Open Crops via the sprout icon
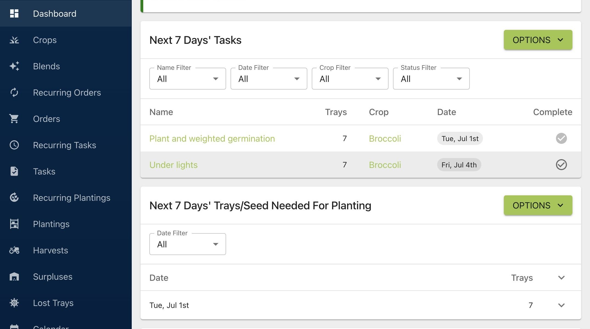This screenshot has width=590, height=329. click(x=14, y=40)
